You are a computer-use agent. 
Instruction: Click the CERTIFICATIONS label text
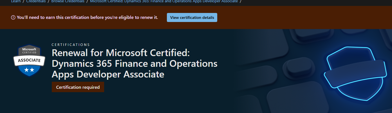tap(71, 45)
